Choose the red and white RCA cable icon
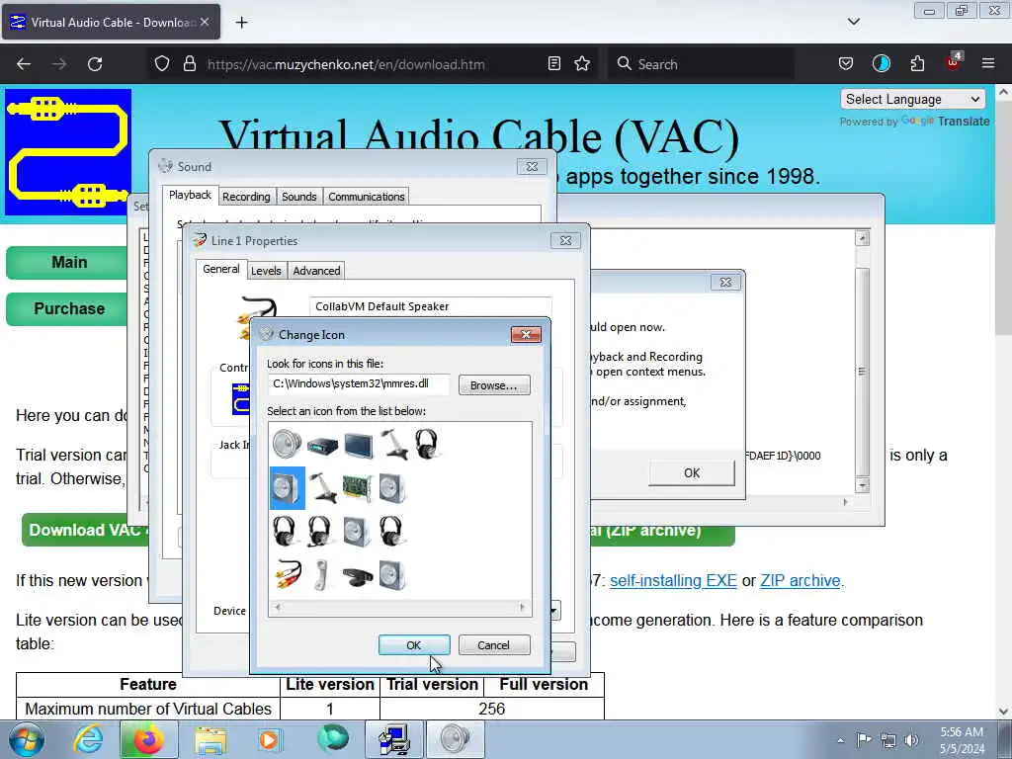This screenshot has height=759, width=1012. pos(288,574)
